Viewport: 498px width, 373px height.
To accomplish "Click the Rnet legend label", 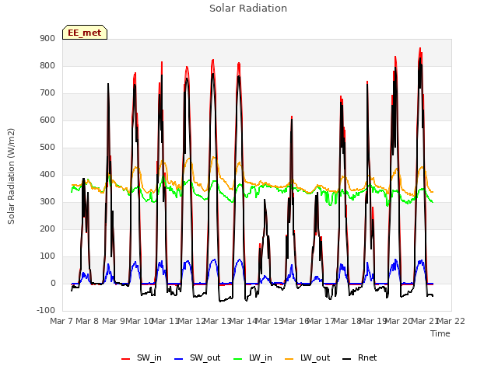I will (x=367, y=357).
